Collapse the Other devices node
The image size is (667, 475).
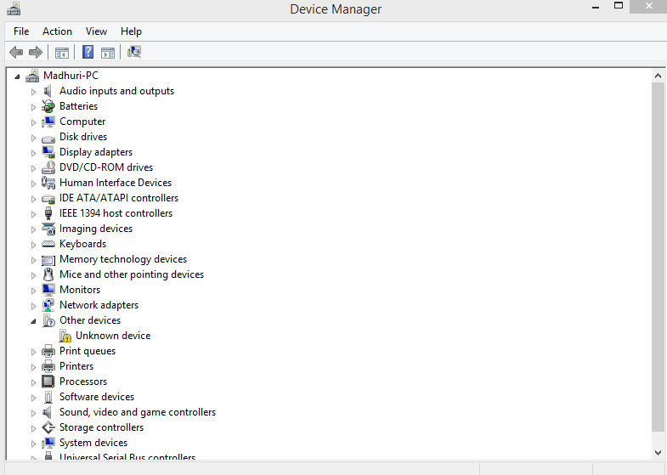[x=33, y=321]
